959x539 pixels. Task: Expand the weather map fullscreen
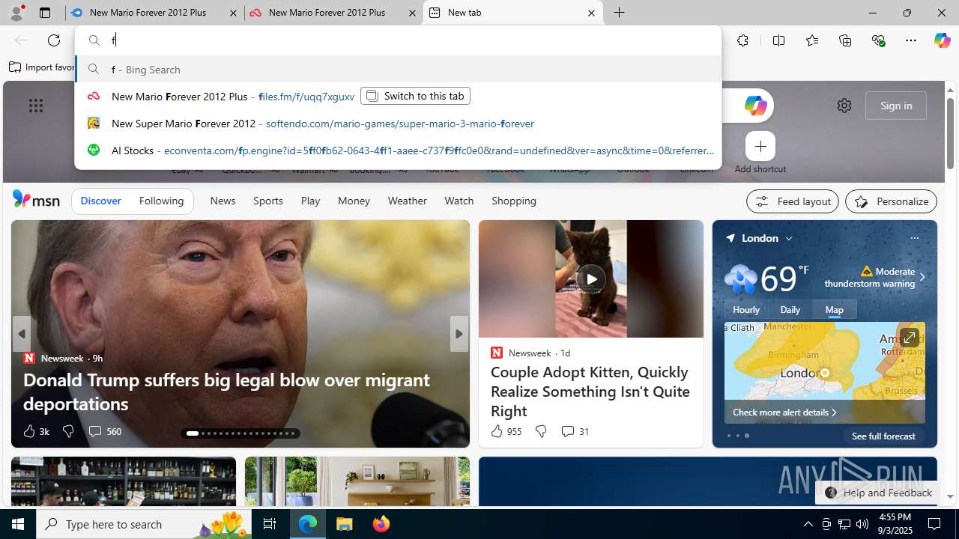tap(909, 338)
